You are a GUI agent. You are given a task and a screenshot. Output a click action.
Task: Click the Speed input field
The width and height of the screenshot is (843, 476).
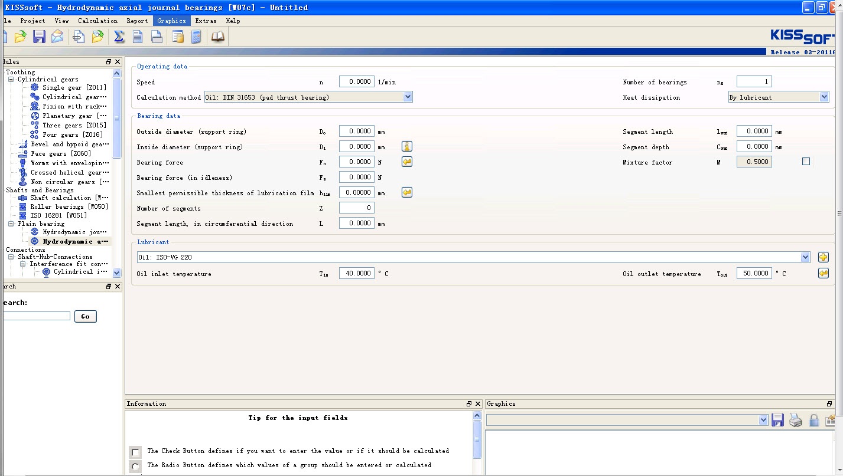point(356,82)
